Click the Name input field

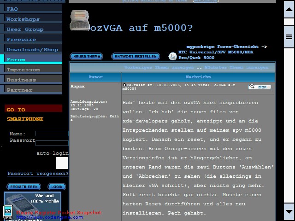click(52, 134)
